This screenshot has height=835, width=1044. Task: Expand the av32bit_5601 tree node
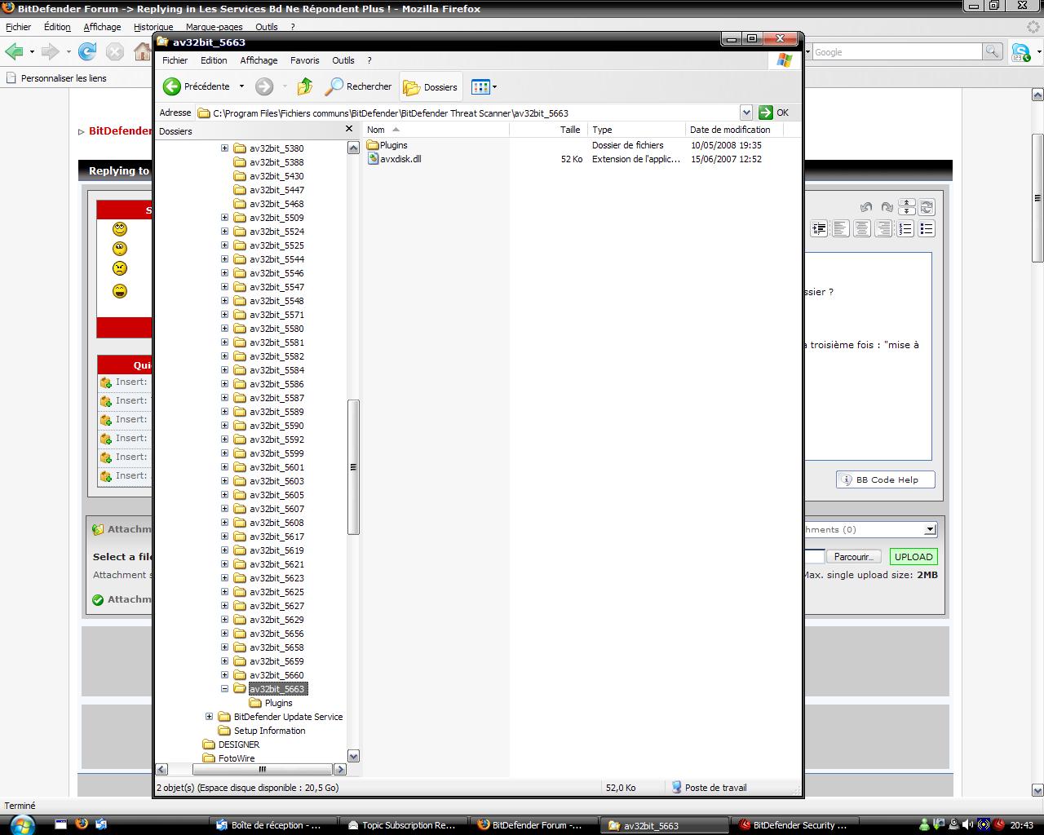click(x=225, y=467)
